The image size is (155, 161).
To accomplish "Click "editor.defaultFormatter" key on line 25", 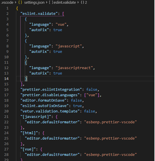I will point(52,138).
